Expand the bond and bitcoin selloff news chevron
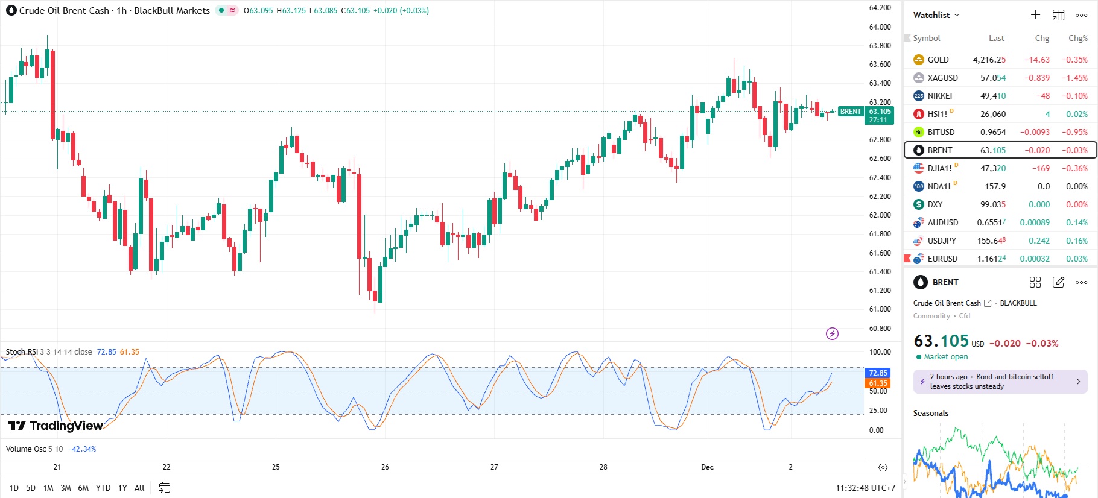1098x498 pixels. [x=1078, y=382]
